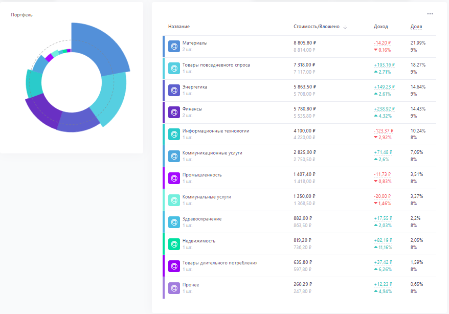Click the Прочее sector icon
This screenshot has width=449, height=314.
173,288
